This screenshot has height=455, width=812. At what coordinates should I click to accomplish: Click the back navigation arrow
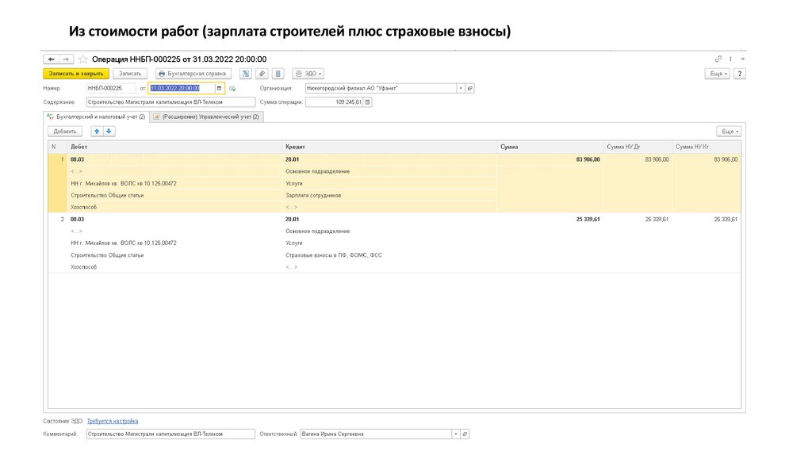pos(50,59)
